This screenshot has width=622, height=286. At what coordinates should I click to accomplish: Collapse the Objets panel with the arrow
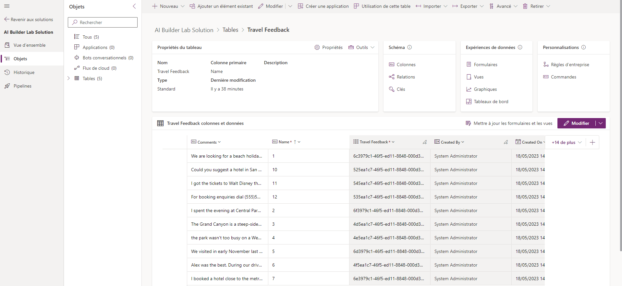[134, 6]
